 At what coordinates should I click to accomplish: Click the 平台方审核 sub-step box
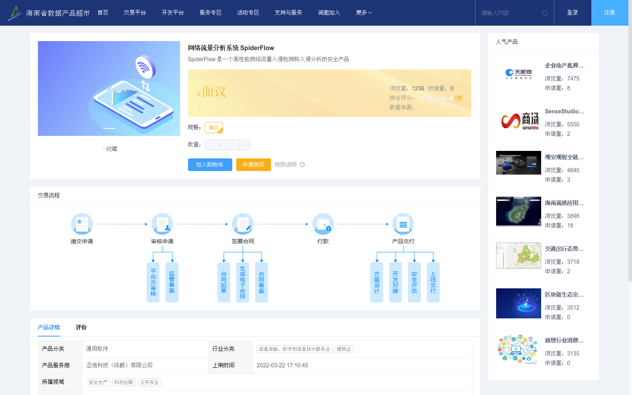[153, 282]
